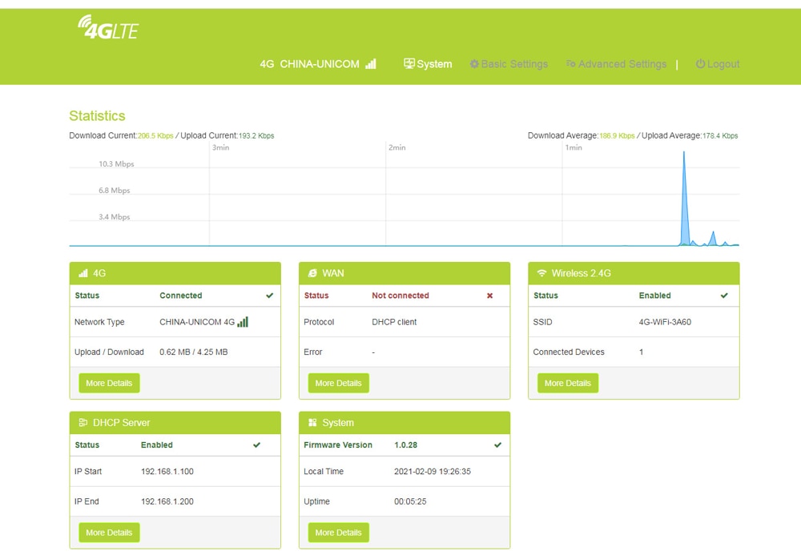Click signal strength bars beside CHINA-UNICOM in header
The width and height of the screenshot is (801, 559).
pos(371,64)
